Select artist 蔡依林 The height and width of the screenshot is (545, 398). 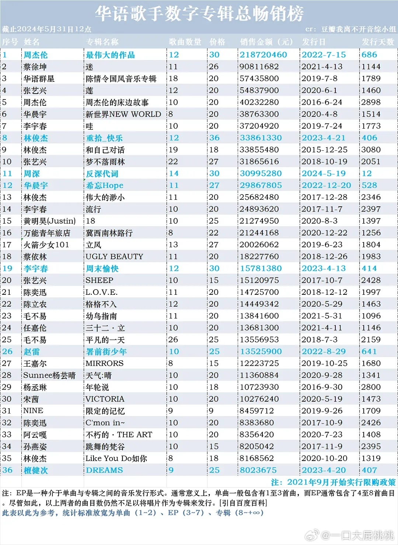coord(35,256)
